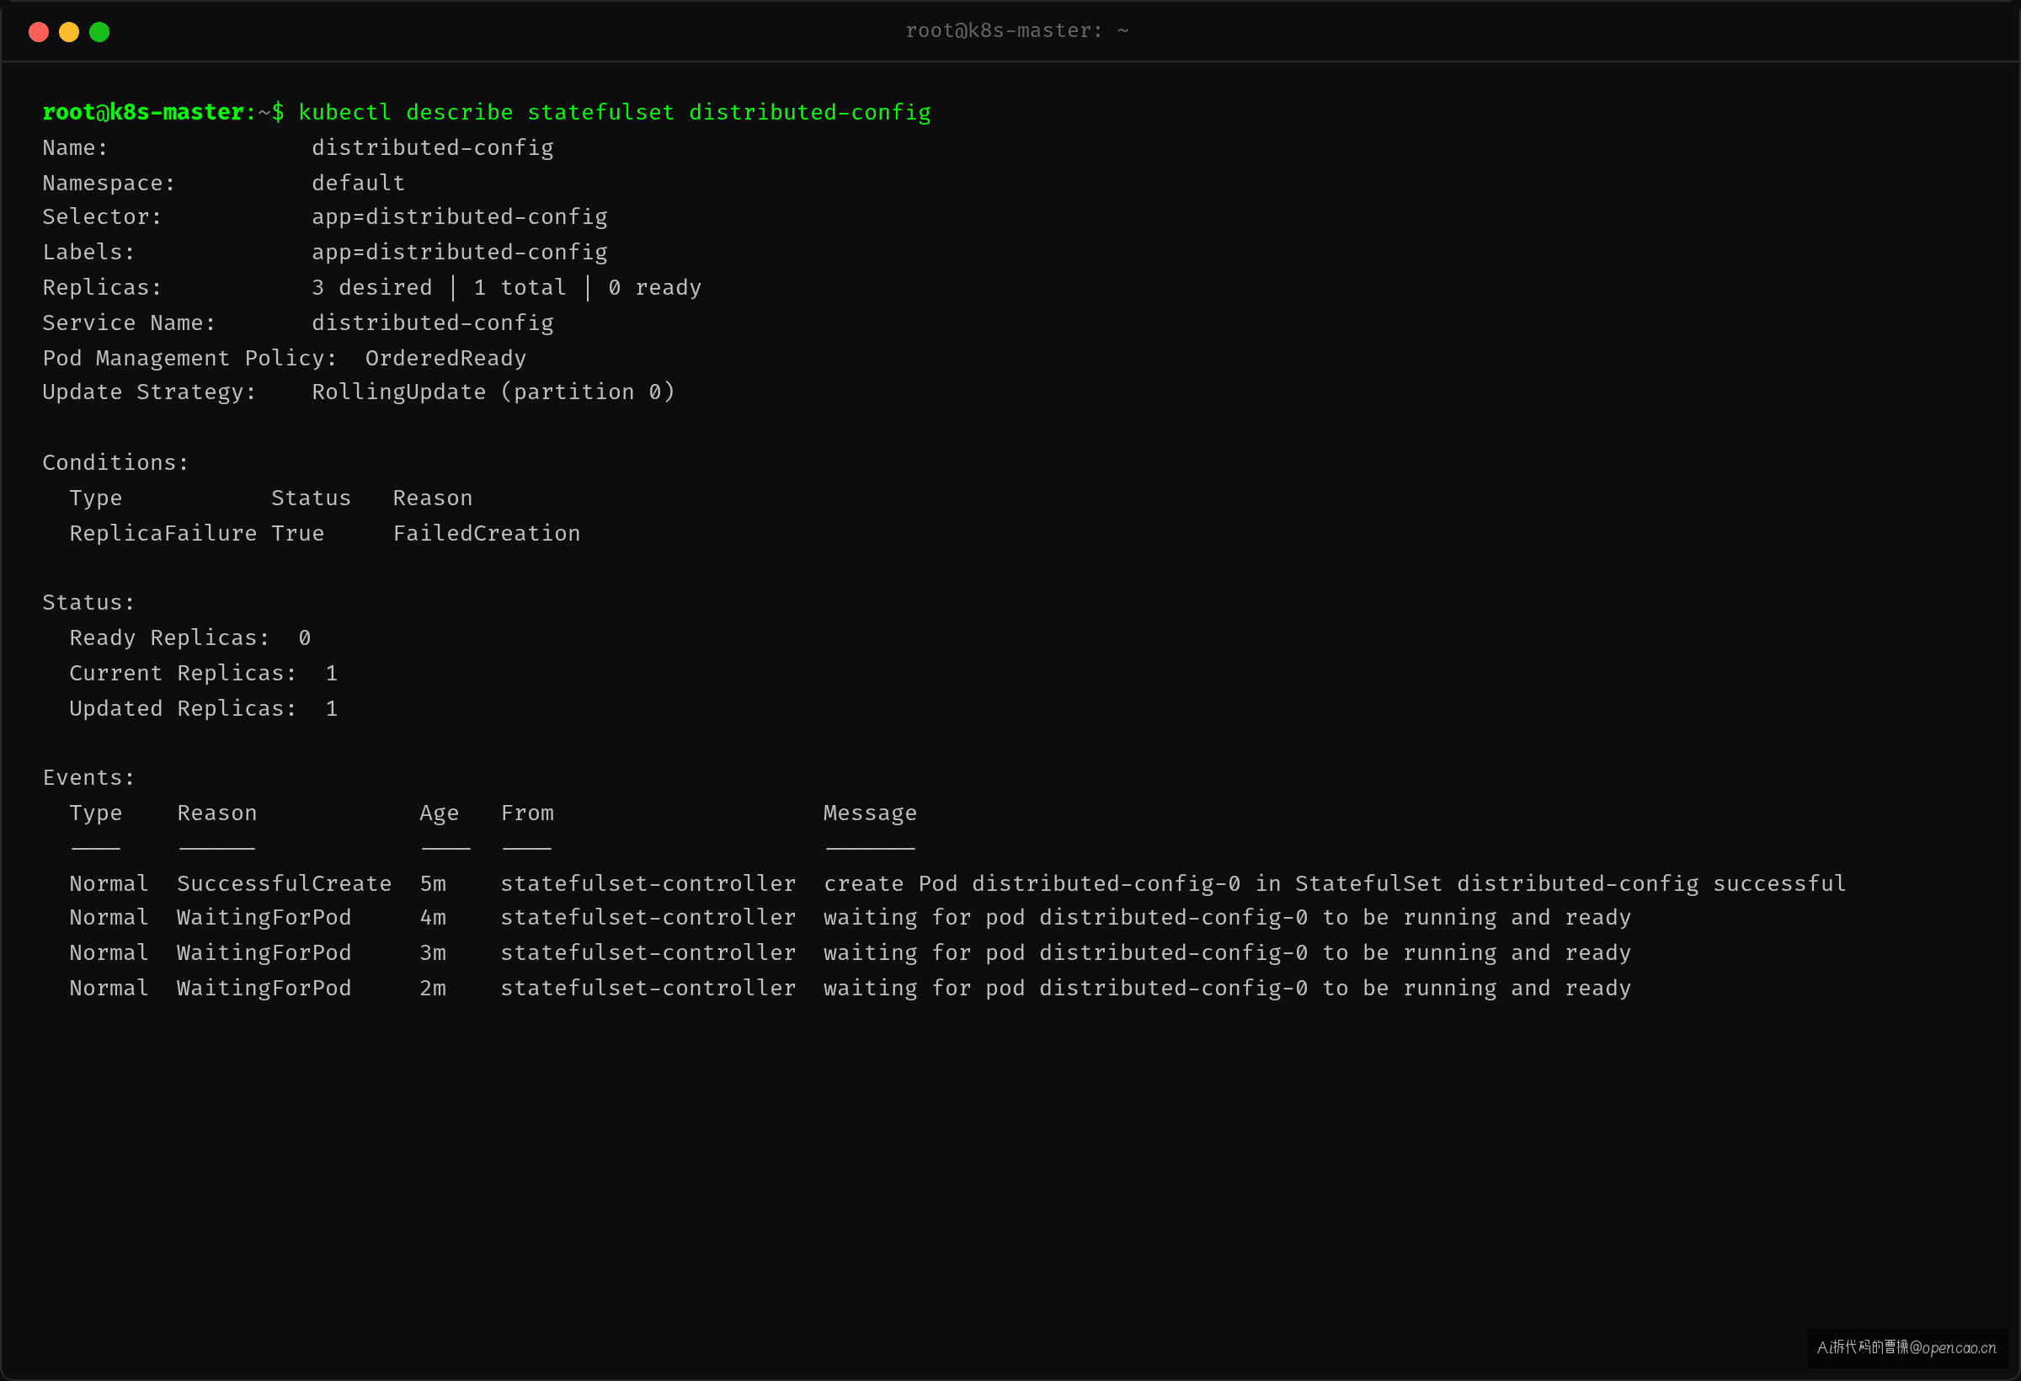Click the OrderedReady policy value
The image size is (2021, 1381).
tap(445, 358)
